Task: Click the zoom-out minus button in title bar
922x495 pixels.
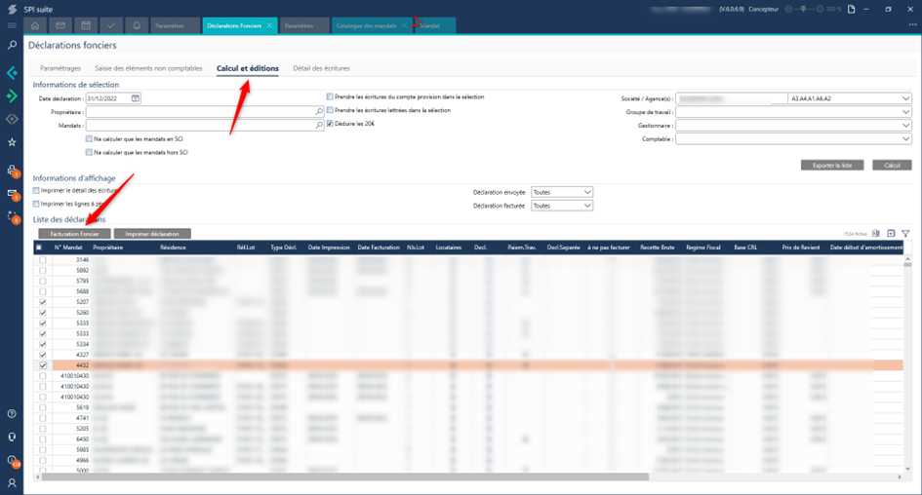Action: coord(788,10)
